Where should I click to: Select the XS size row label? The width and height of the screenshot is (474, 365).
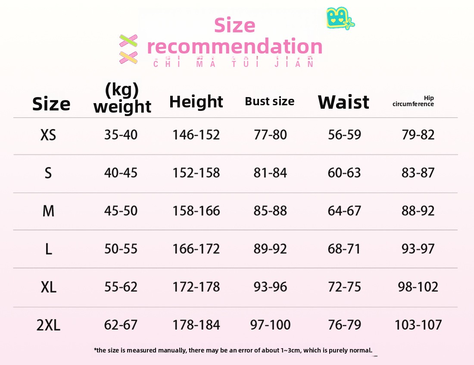coord(48,135)
